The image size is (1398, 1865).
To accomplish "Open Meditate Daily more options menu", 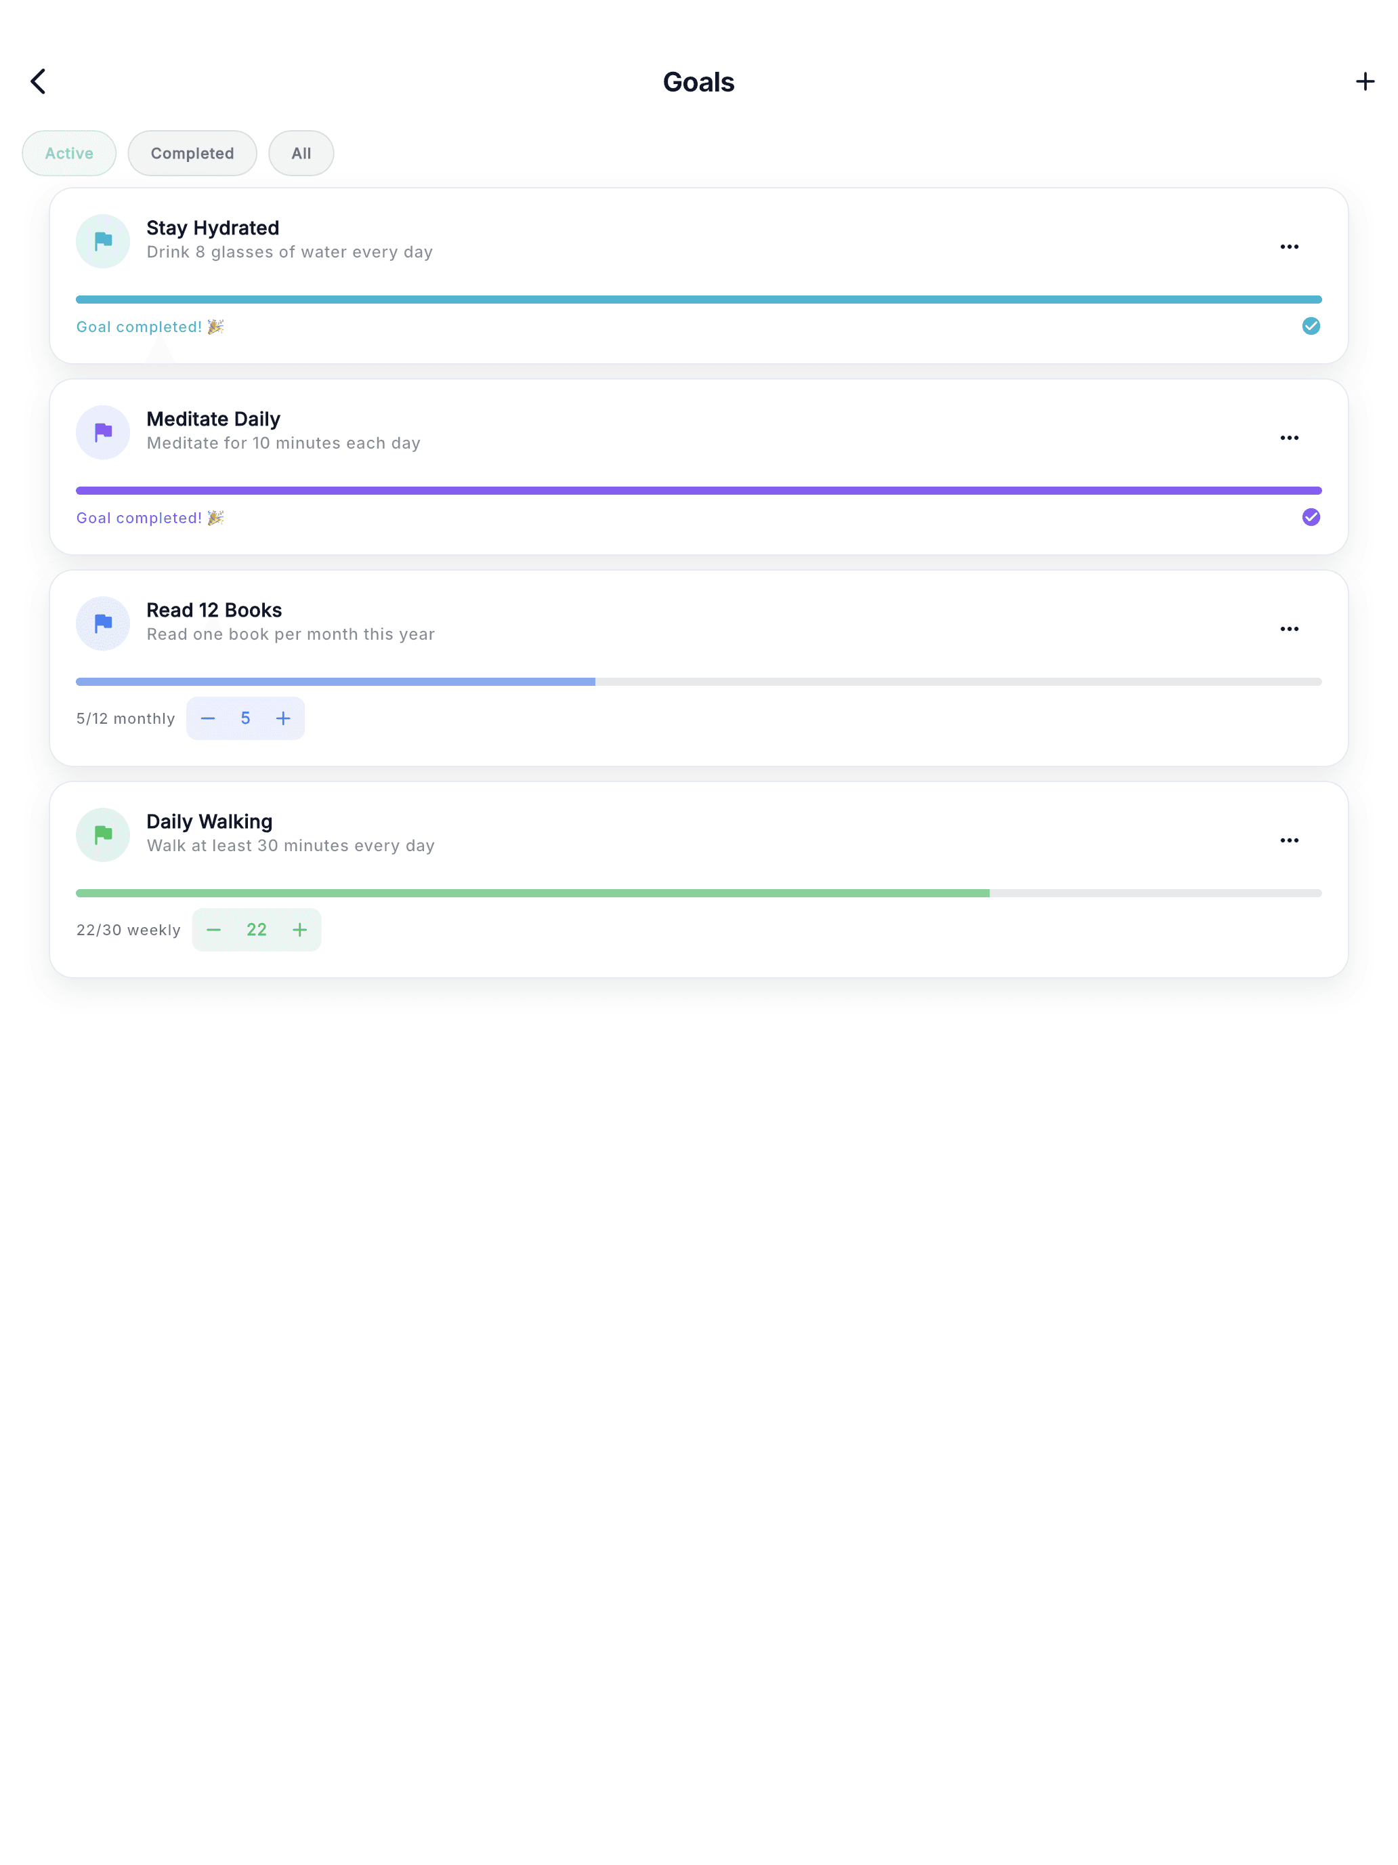I will coord(1288,438).
